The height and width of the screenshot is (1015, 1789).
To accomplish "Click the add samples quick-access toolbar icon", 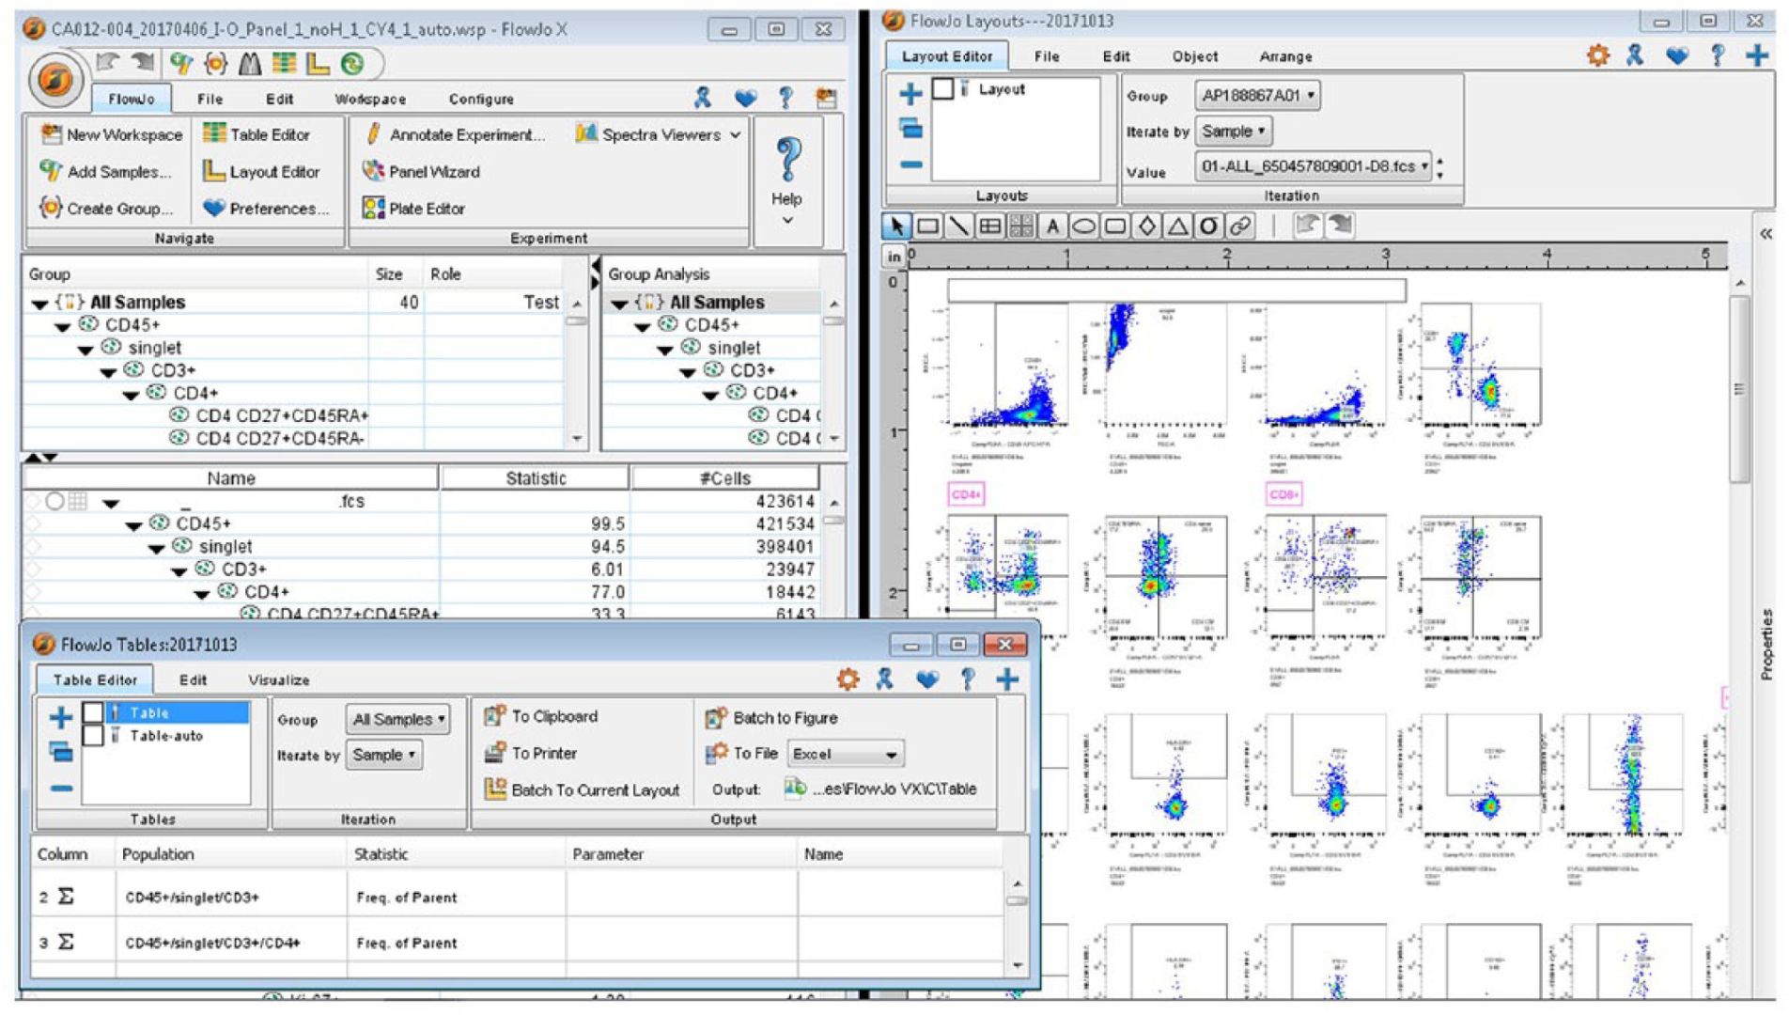I will tap(180, 64).
